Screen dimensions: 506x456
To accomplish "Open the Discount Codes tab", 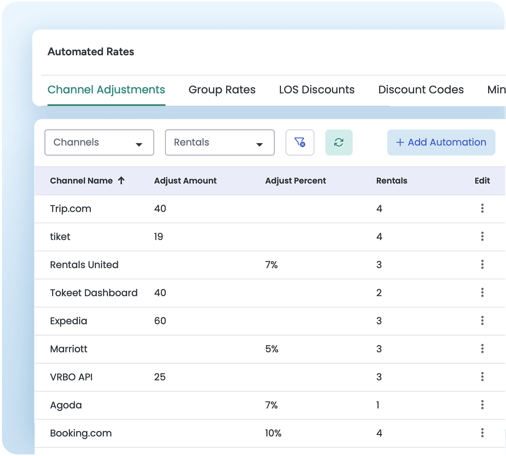I will point(421,89).
